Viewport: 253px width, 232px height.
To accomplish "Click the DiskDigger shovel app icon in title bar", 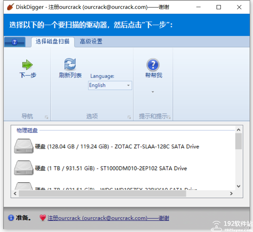I will tap(11, 7).
